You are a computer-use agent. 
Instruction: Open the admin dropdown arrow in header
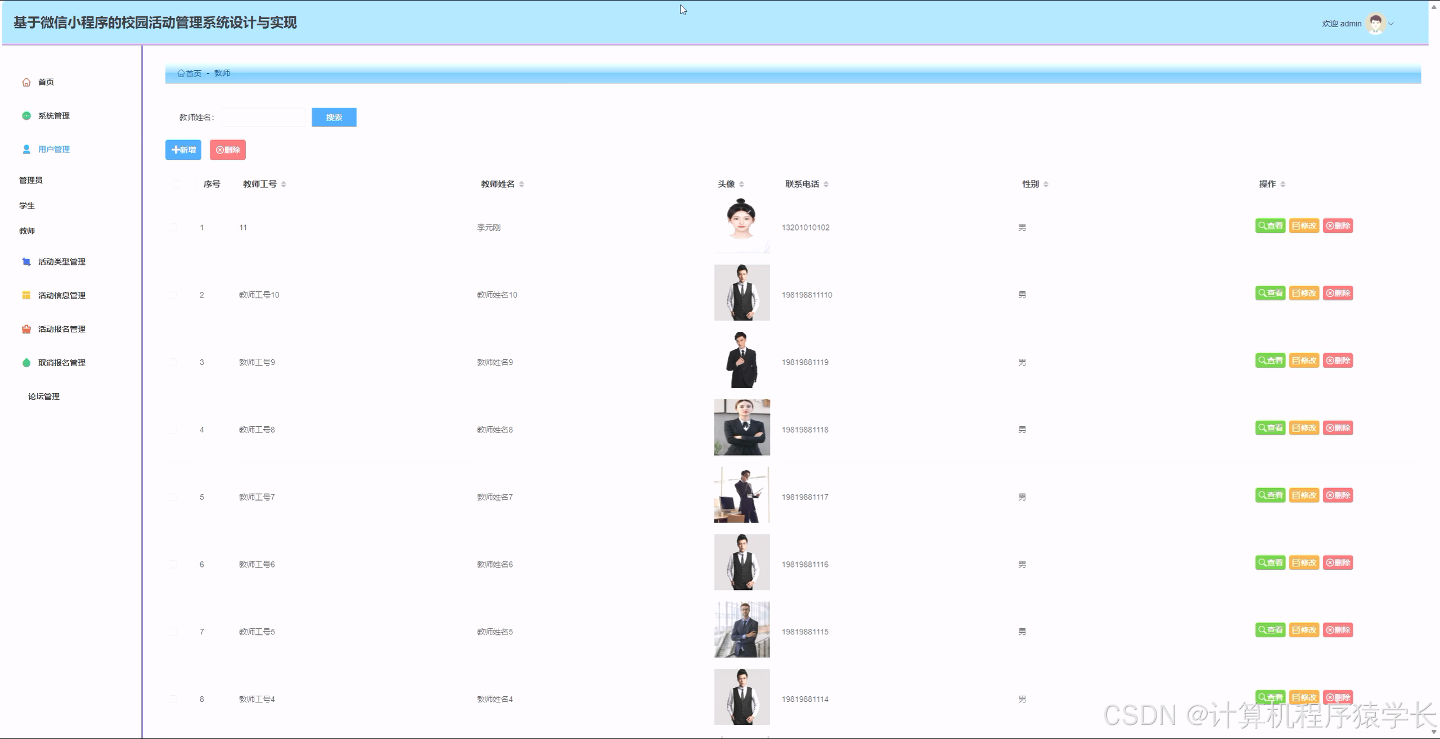pos(1391,24)
